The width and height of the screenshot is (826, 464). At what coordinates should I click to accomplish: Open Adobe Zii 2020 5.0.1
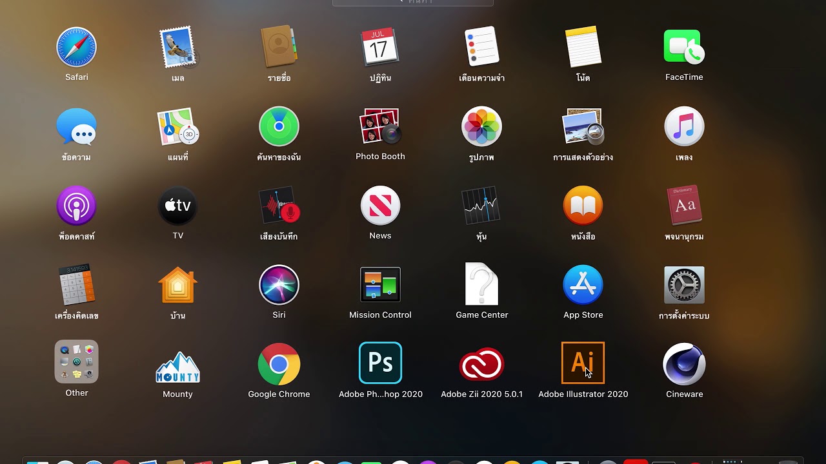[481, 364]
